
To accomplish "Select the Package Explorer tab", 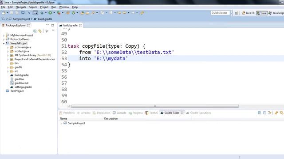I will pos(16,26).
